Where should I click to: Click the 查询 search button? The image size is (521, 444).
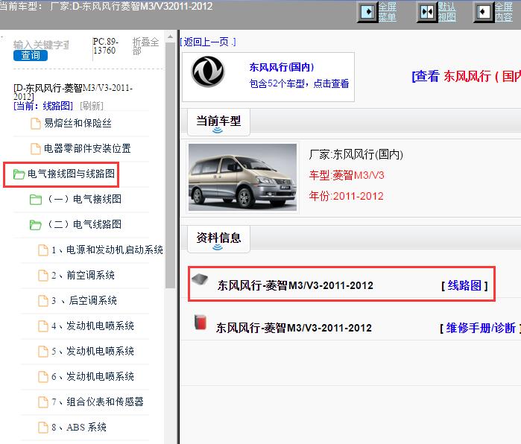(31, 55)
